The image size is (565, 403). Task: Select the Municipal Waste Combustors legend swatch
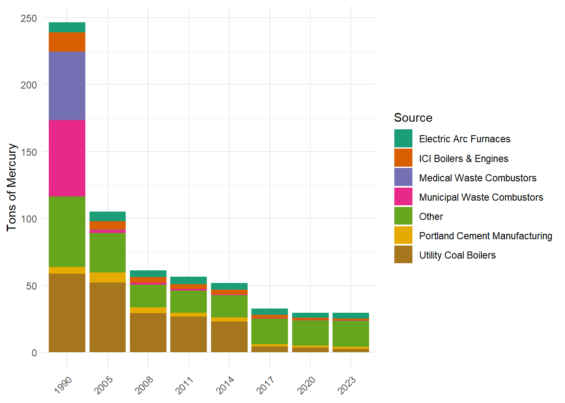tap(403, 196)
